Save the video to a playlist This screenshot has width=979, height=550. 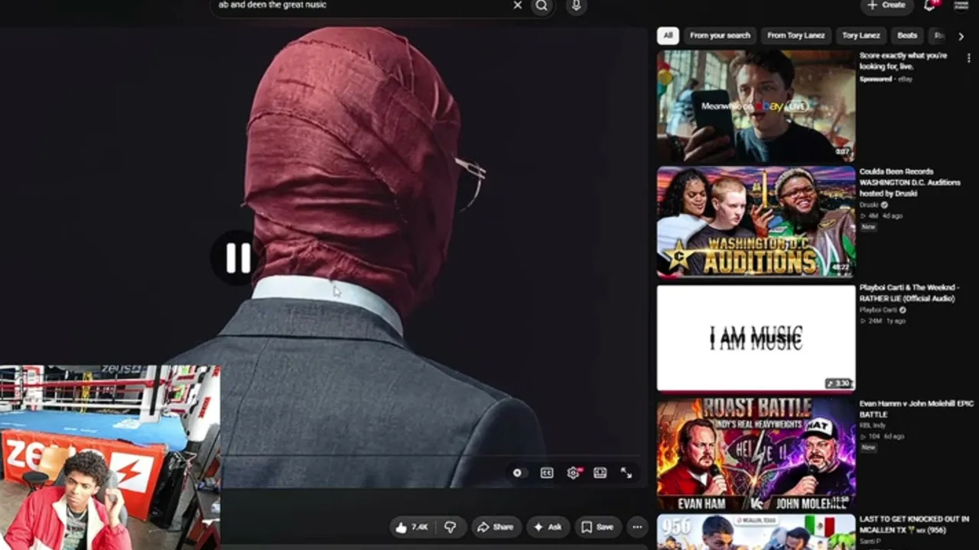point(597,527)
